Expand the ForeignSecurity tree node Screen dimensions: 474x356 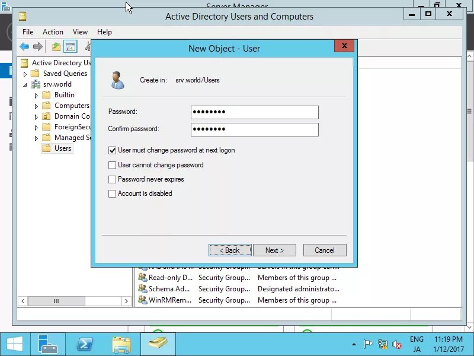coord(36,128)
